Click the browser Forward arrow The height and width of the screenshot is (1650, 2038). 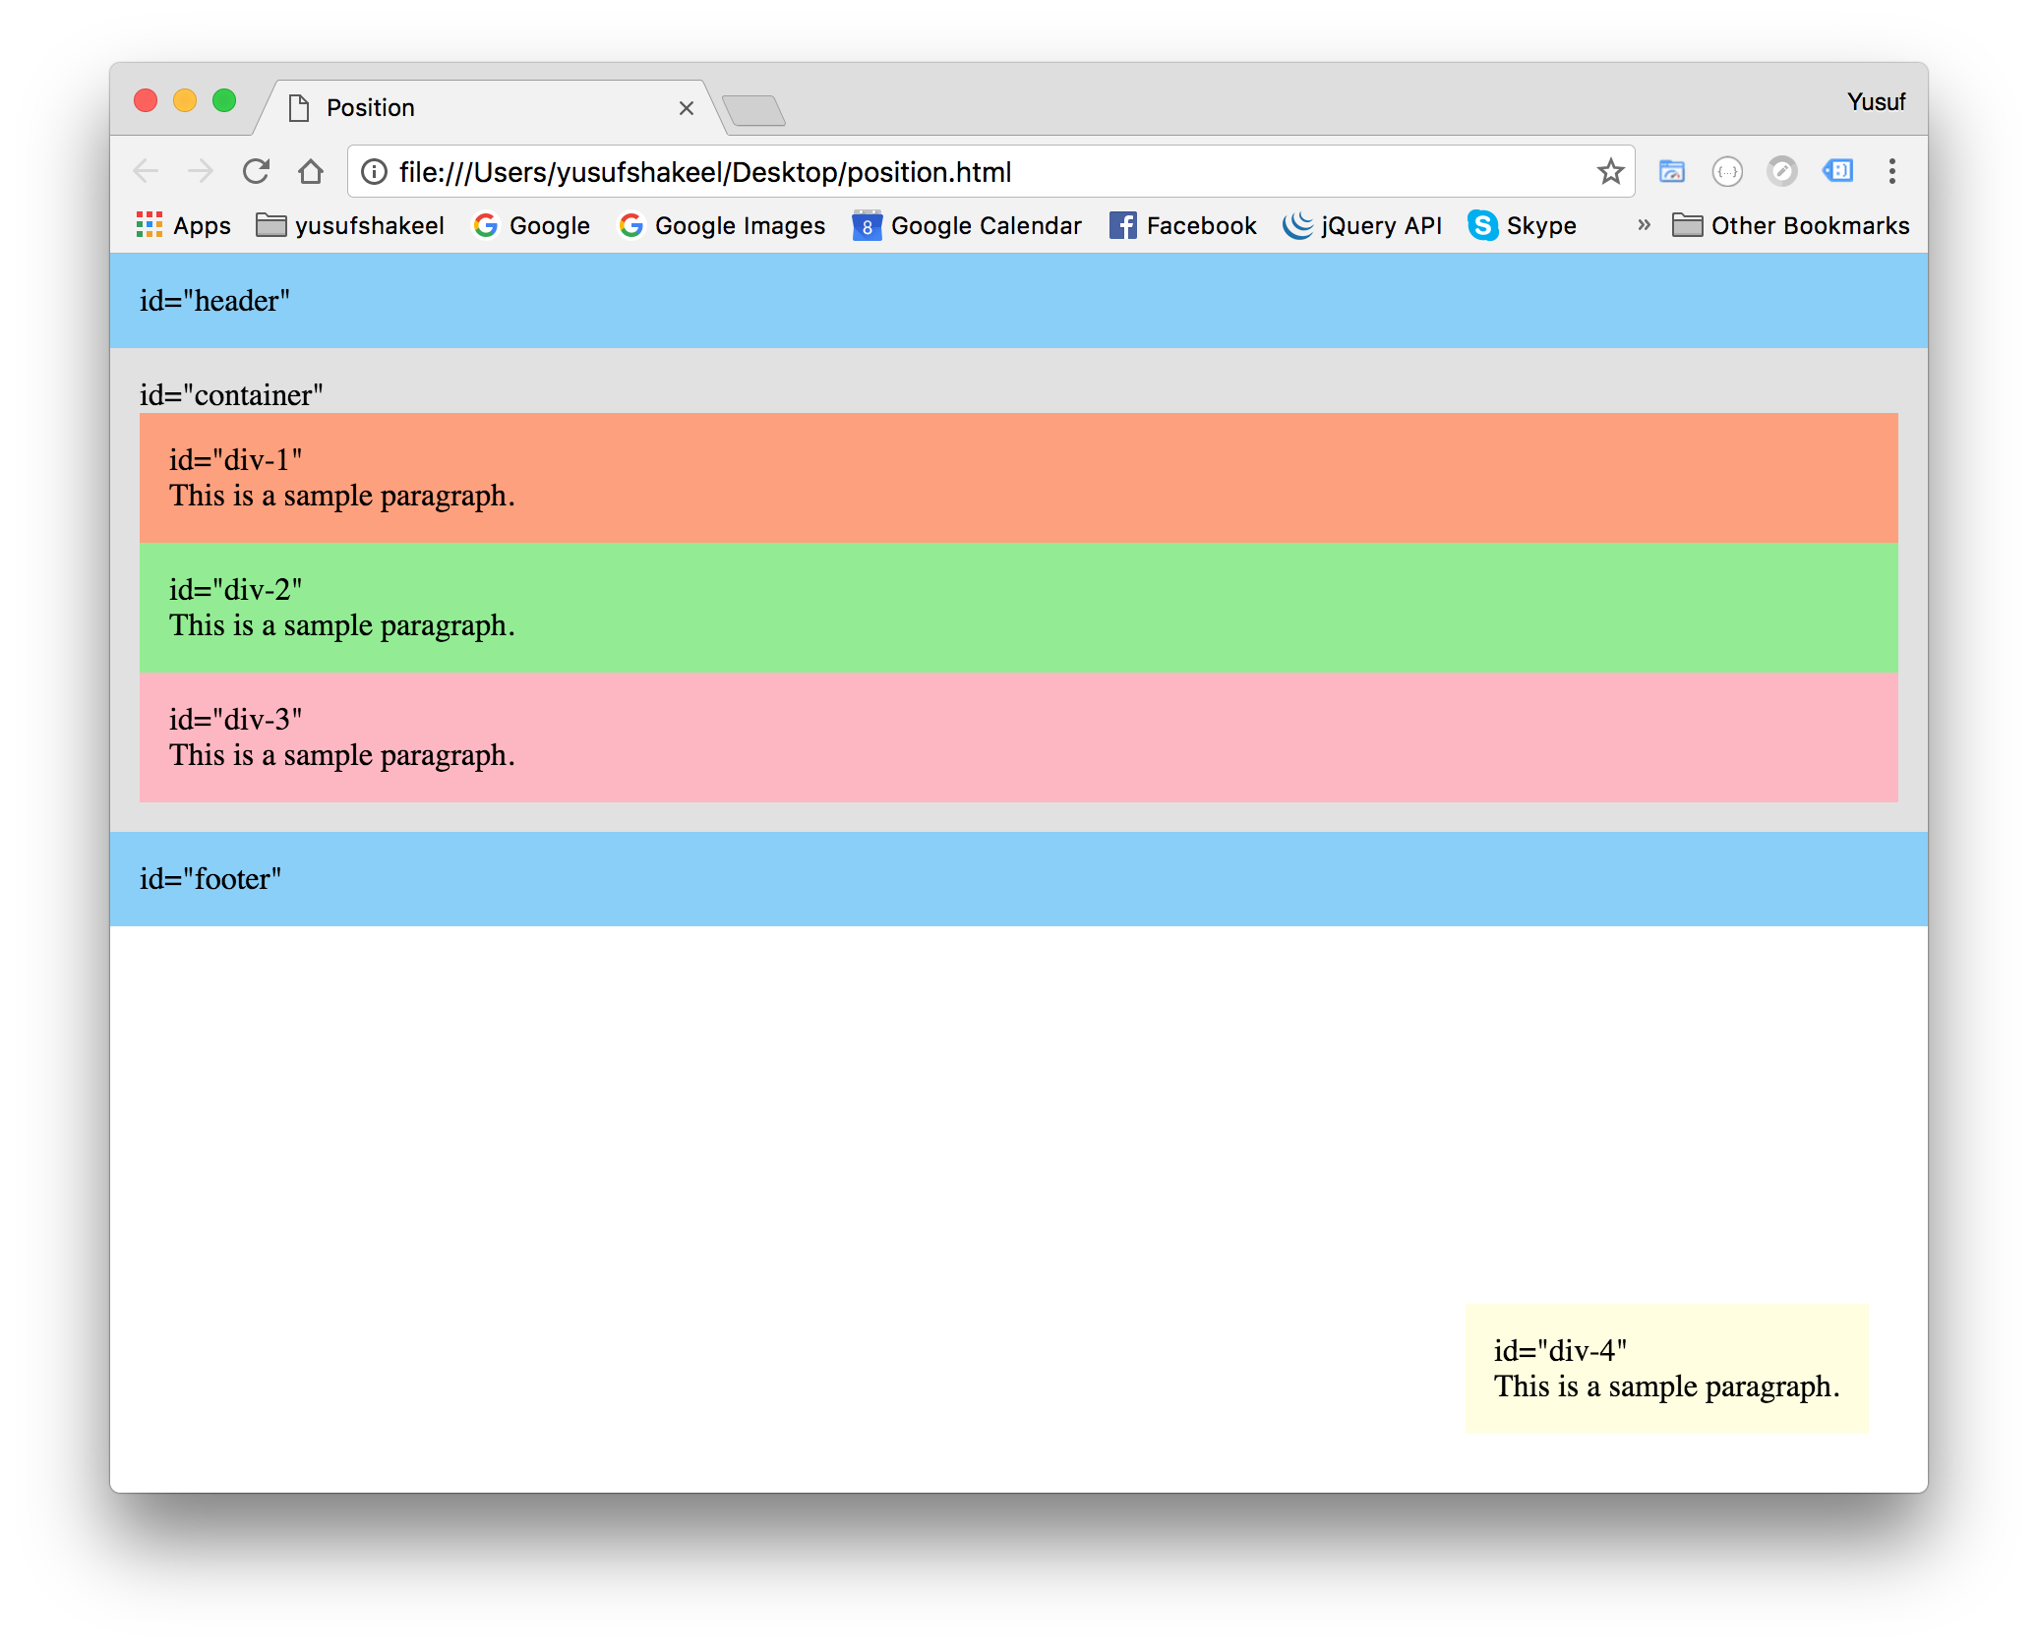click(201, 171)
